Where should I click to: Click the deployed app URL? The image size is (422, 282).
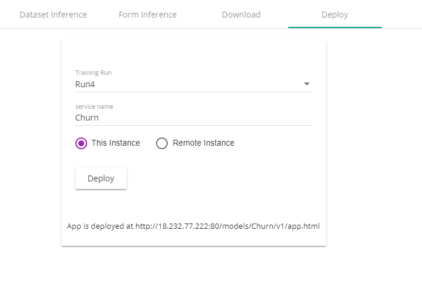point(227,226)
